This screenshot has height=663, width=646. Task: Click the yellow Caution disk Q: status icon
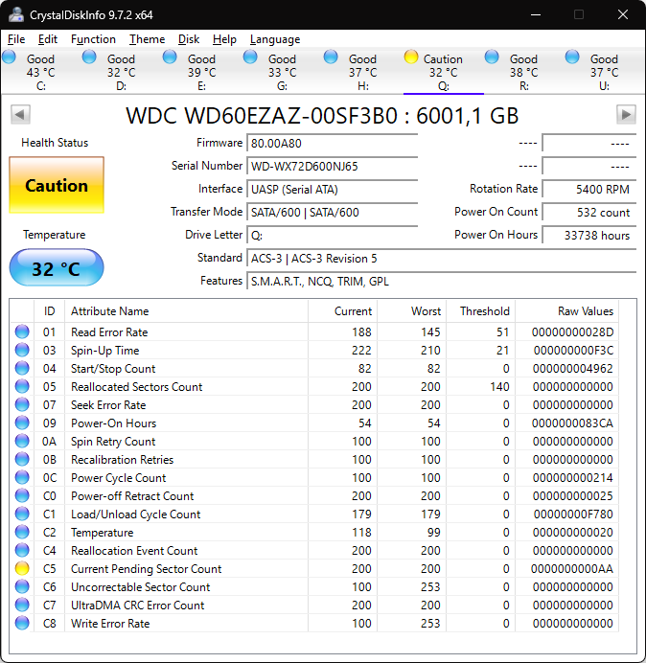click(x=411, y=57)
